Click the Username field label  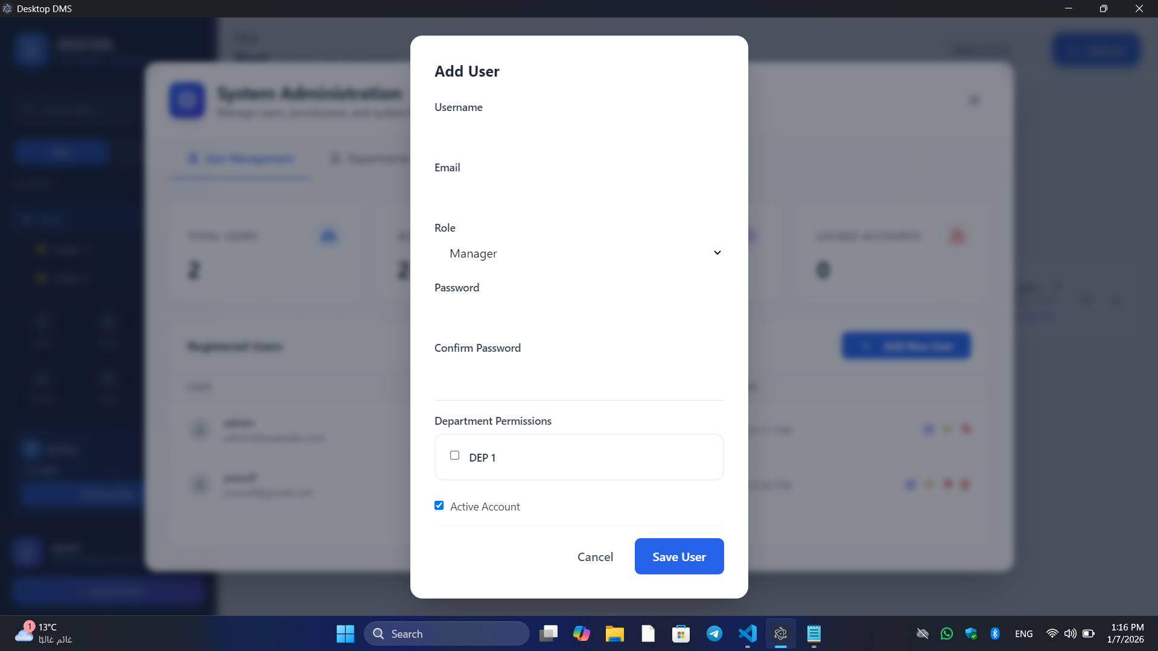pyautogui.click(x=459, y=107)
